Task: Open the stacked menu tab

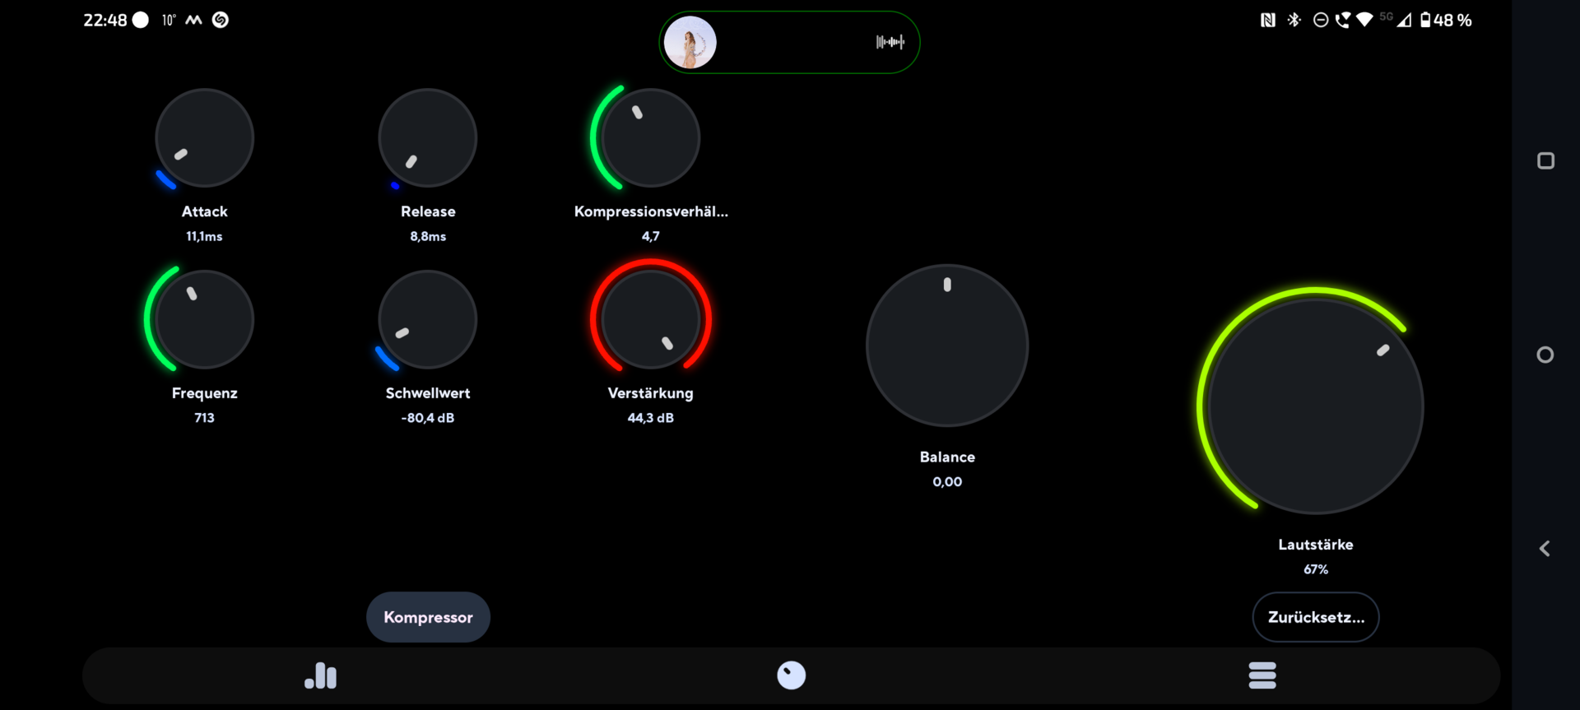Action: [x=1262, y=675]
